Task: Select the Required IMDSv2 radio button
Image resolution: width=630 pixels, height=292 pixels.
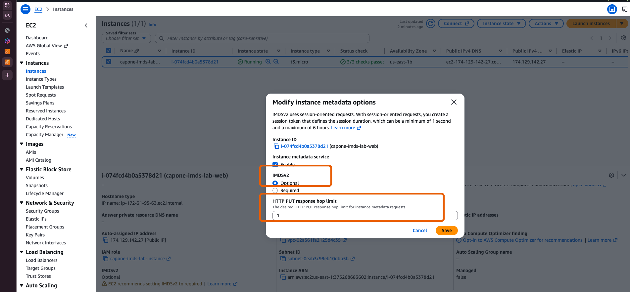Action: tap(275, 190)
